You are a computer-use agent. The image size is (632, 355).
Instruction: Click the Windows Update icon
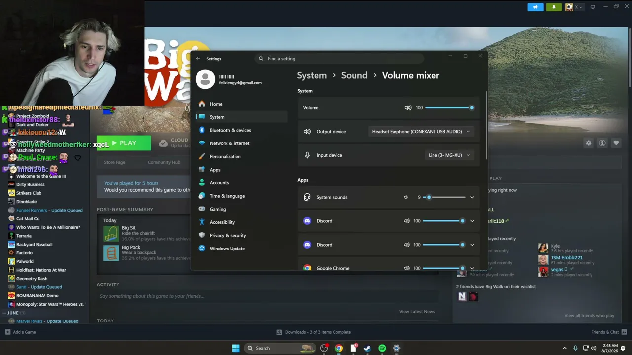tap(202, 248)
